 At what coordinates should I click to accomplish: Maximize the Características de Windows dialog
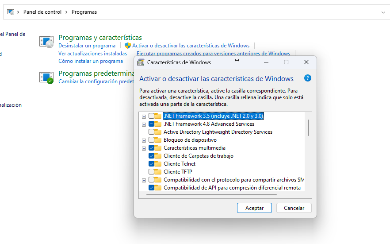coord(286,62)
